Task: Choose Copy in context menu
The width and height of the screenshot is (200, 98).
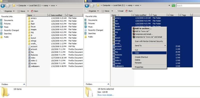Action: (x=149, y=53)
